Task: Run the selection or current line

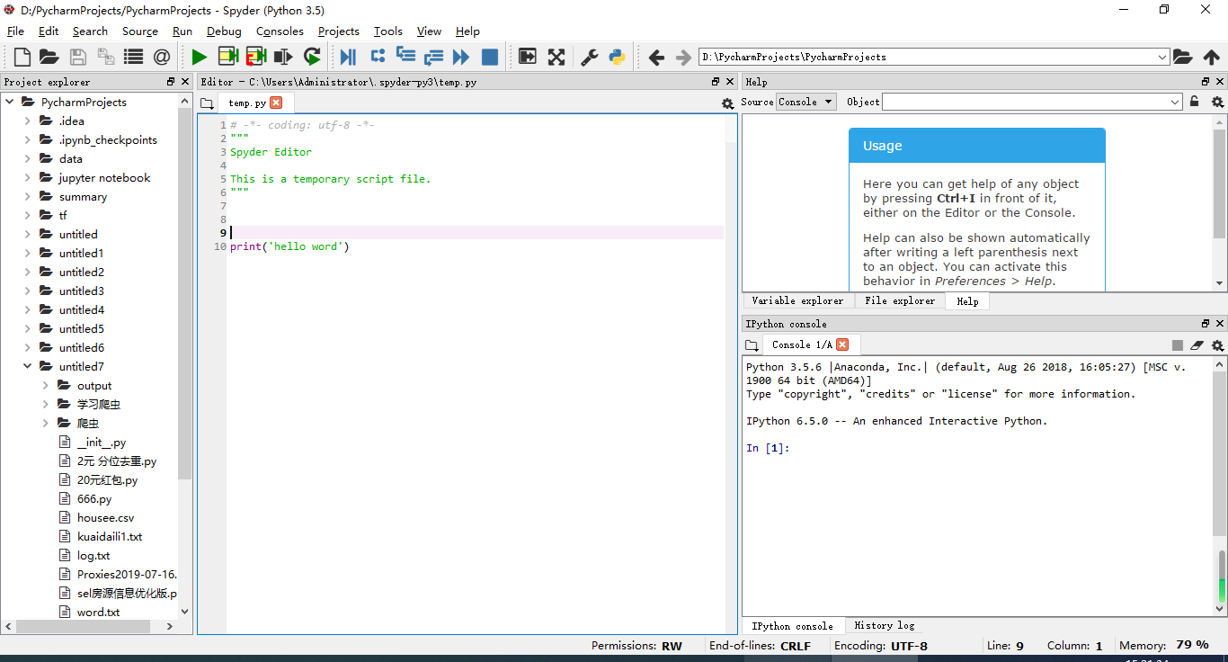Action: coord(283,57)
